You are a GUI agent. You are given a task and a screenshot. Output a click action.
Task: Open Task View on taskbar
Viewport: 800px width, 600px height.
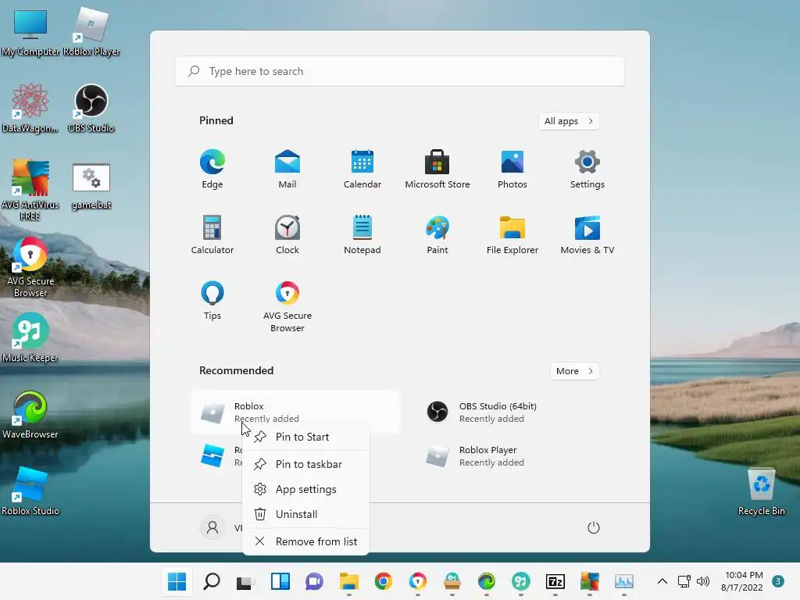pos(245,581)
